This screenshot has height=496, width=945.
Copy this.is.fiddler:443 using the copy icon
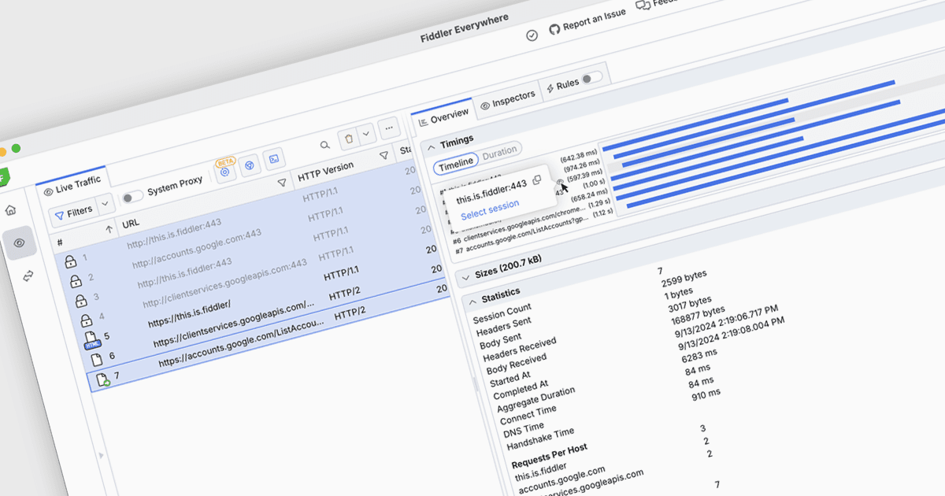coord(537,180)
